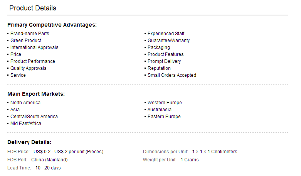Click Green Product advantage text

(x=26, y=41)
